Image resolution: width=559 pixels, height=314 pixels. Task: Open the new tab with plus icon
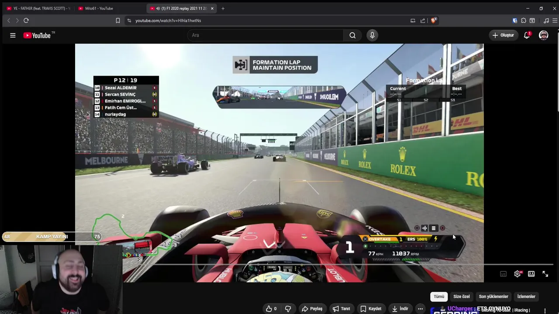tap(223, 8)
